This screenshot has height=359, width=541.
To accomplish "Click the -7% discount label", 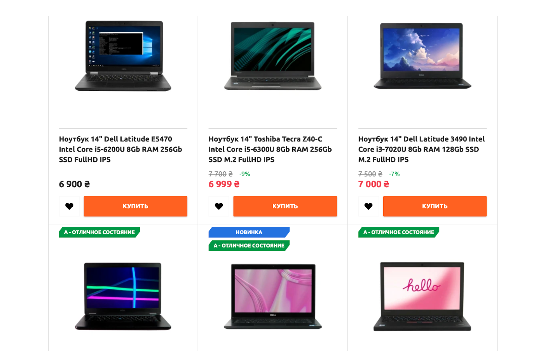I will 394,174.
